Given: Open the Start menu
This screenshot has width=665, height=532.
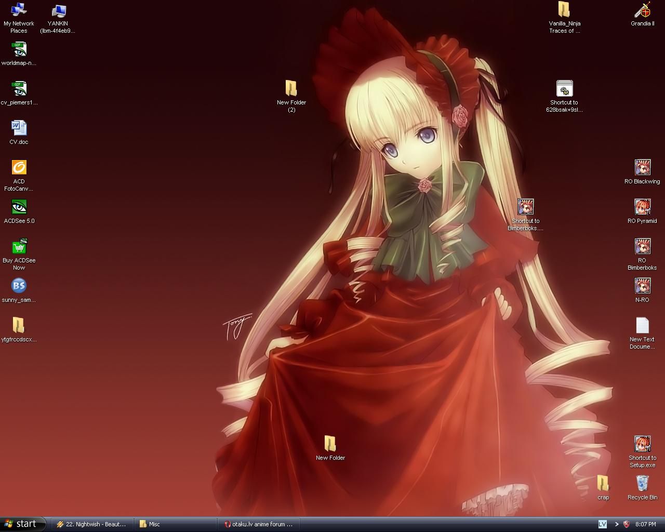Looking at the screenshot, I should pyautogui.click(x=23, y=524).
